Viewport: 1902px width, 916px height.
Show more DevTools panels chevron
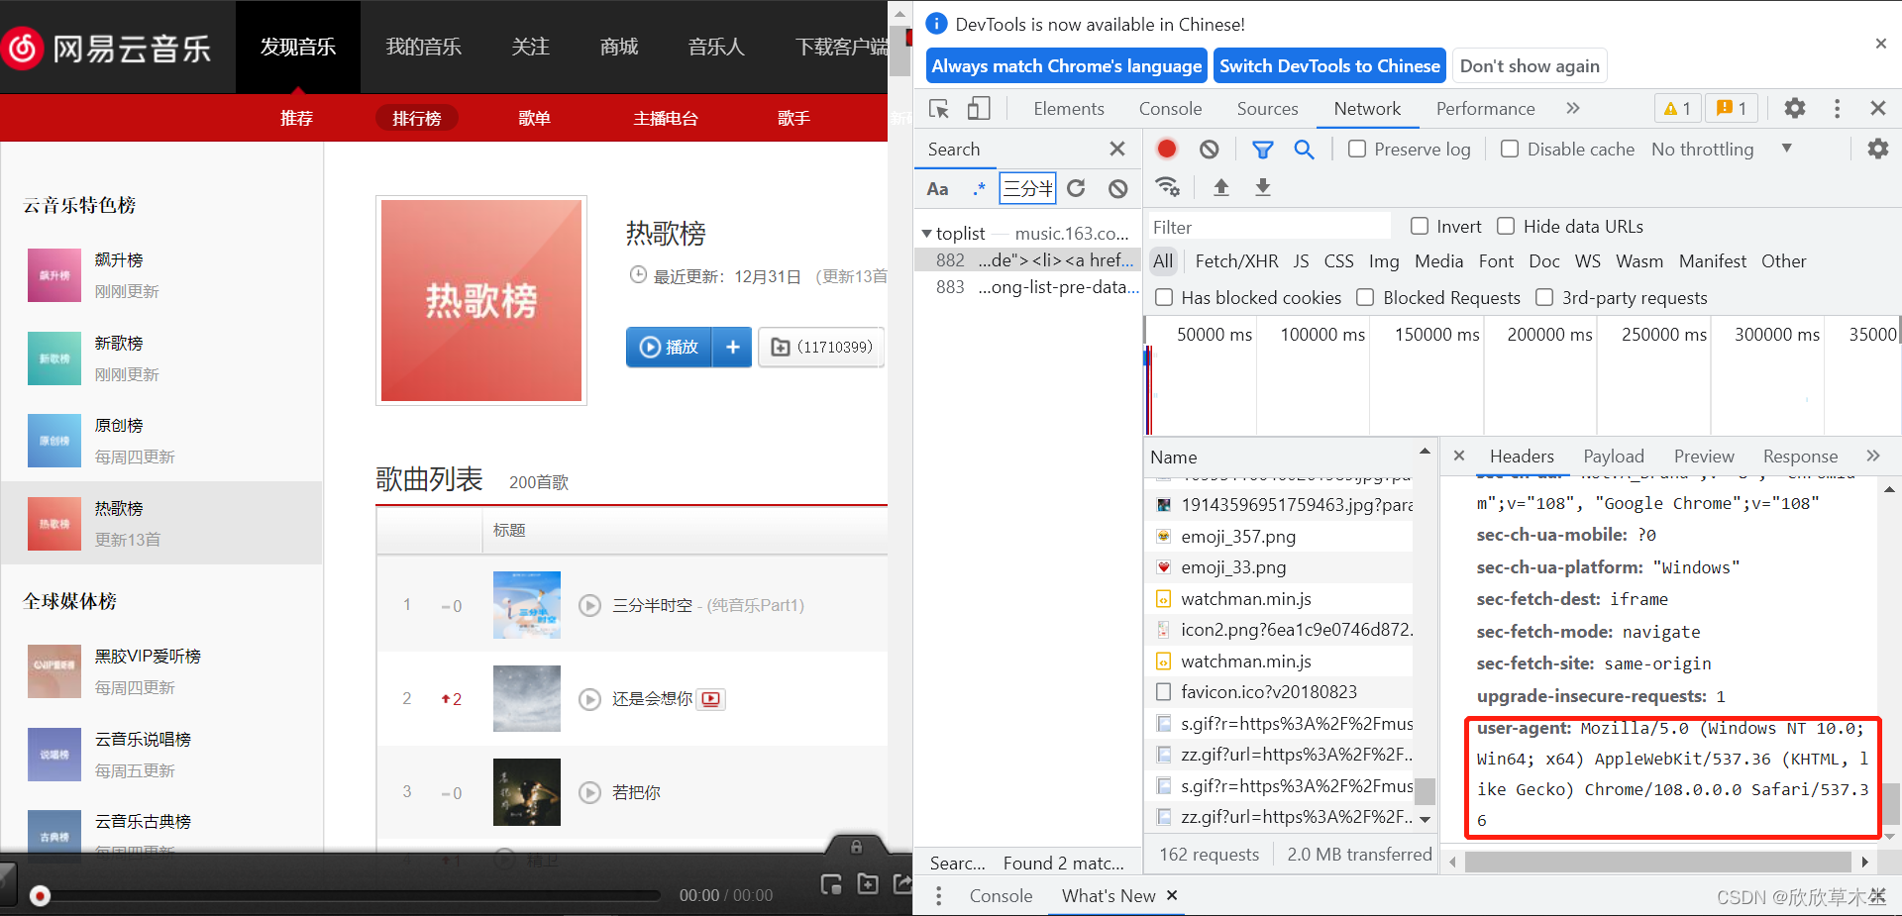1573,108
